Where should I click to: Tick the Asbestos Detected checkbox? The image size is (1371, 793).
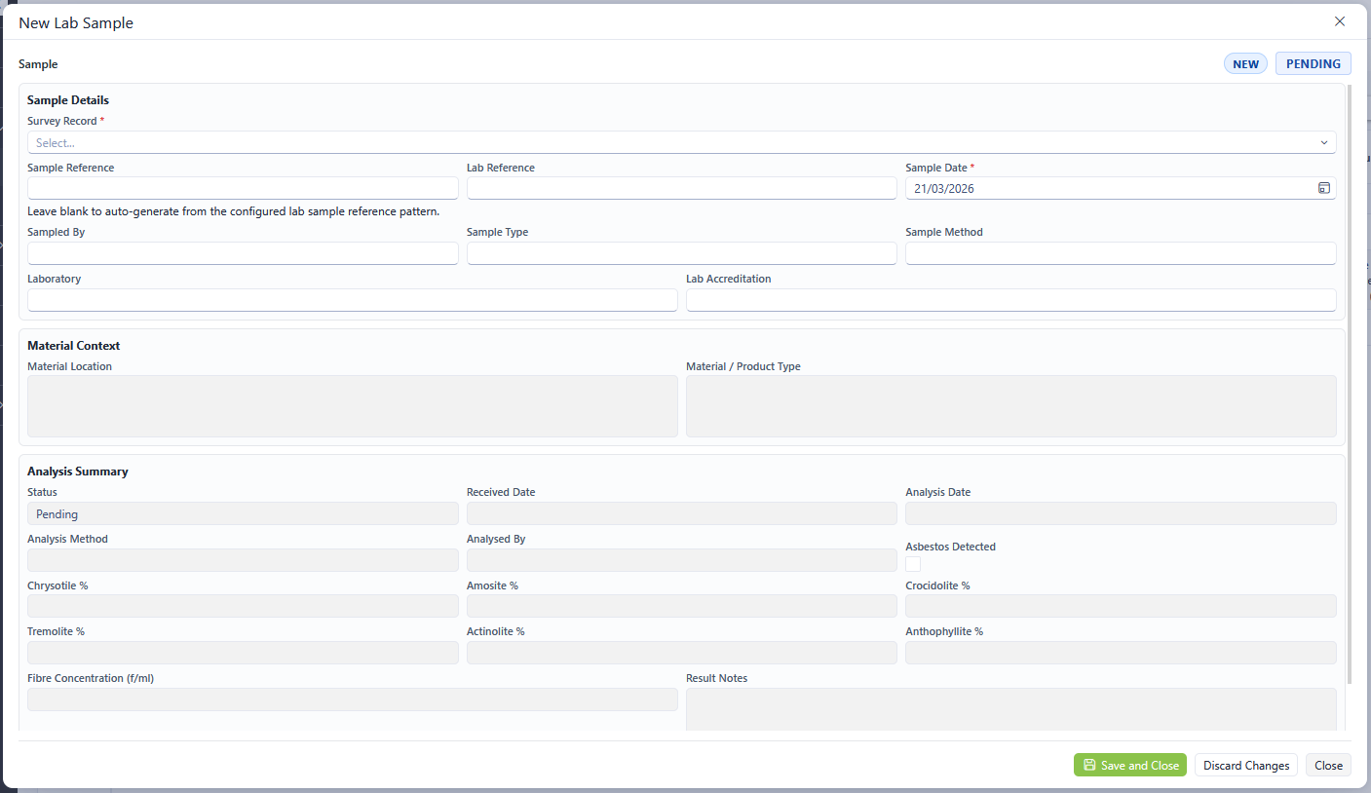913,564
